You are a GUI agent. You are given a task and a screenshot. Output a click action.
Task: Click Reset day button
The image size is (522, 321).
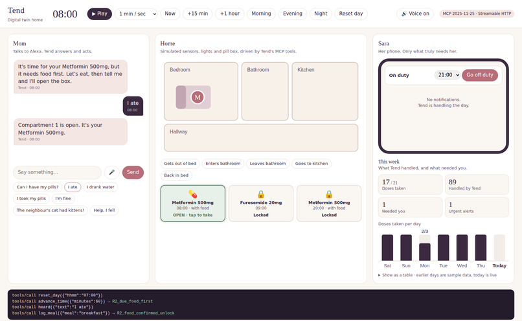351,14
